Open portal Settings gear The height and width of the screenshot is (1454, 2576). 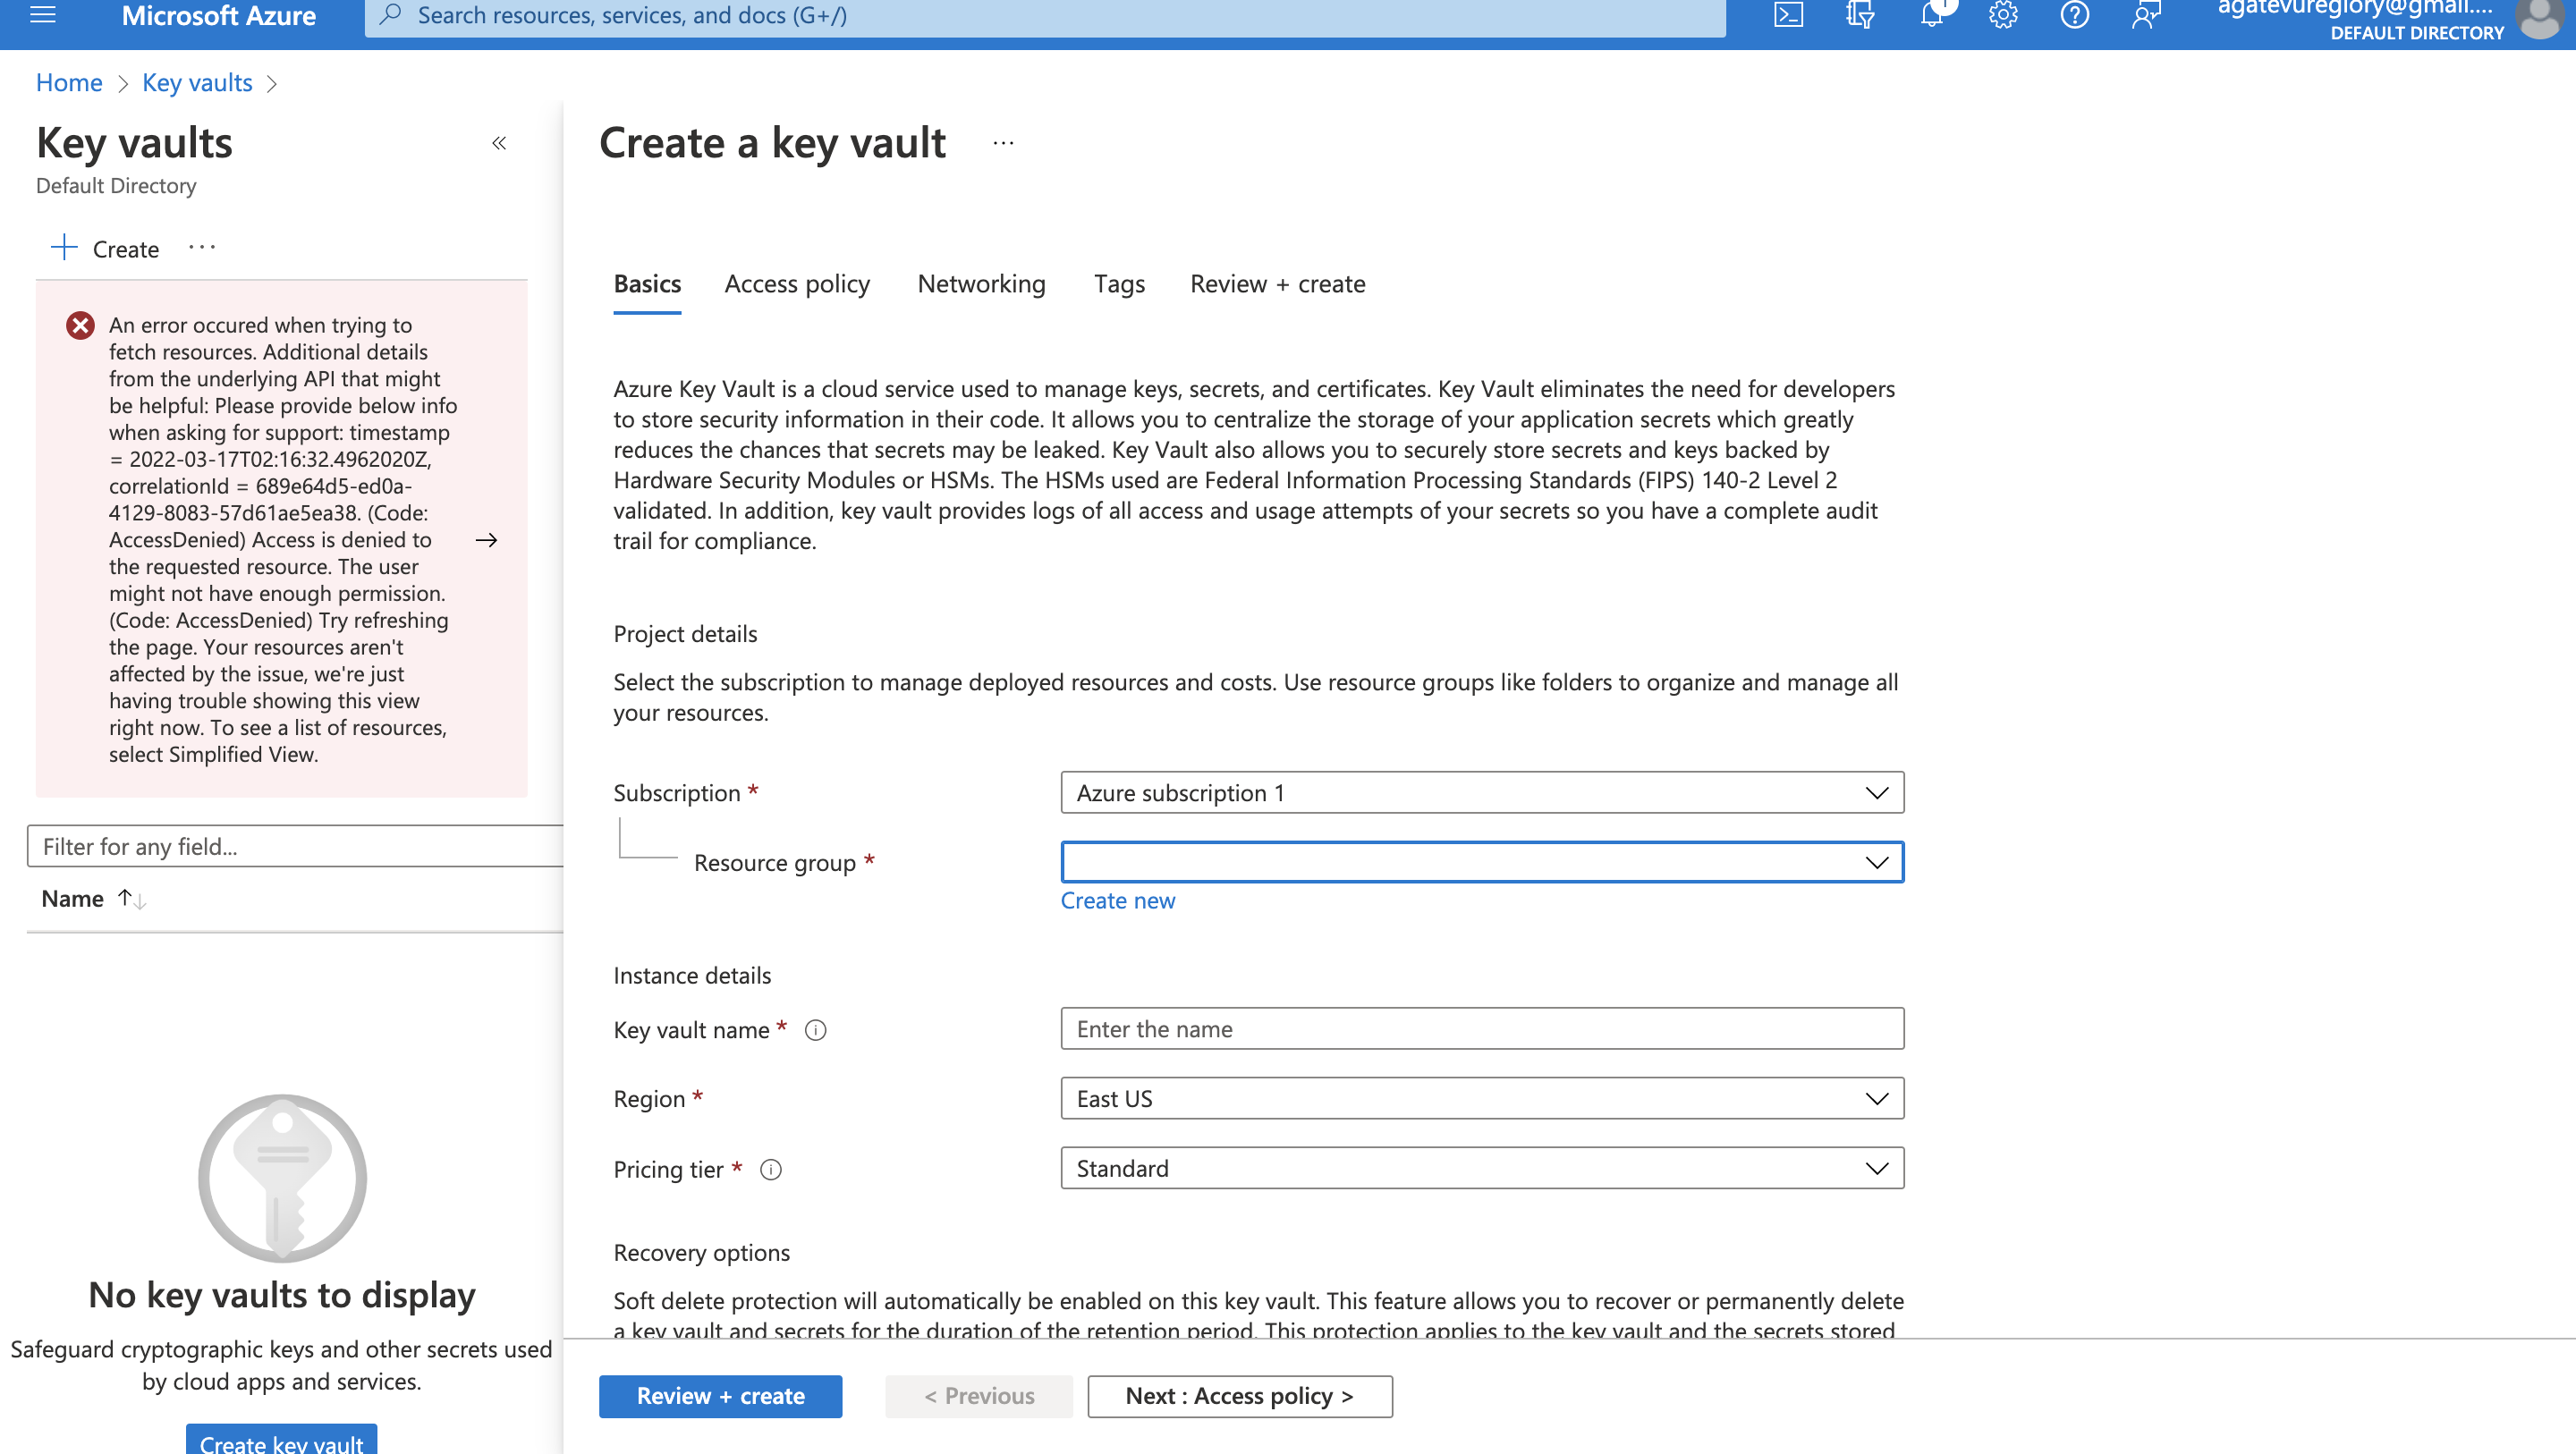click(x=2003, y=15)
